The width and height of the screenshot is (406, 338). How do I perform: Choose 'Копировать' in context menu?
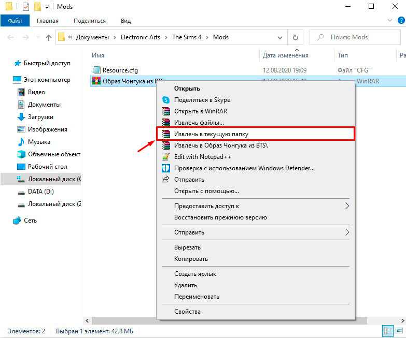point(255,259)
